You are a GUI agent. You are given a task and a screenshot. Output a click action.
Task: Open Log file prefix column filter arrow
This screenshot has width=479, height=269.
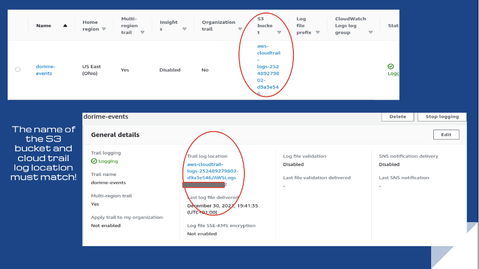[x=318, y=33]
